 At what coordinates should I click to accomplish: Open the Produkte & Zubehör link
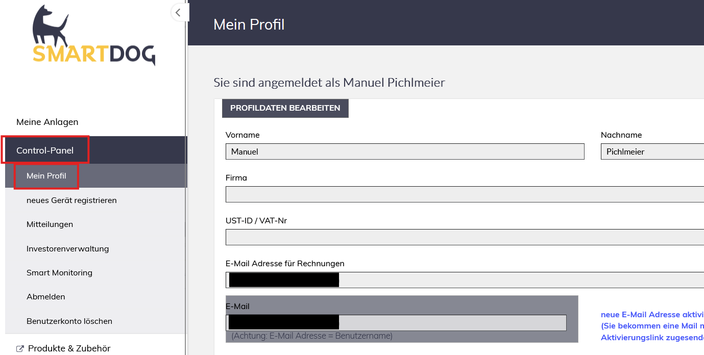click(69, 349)
